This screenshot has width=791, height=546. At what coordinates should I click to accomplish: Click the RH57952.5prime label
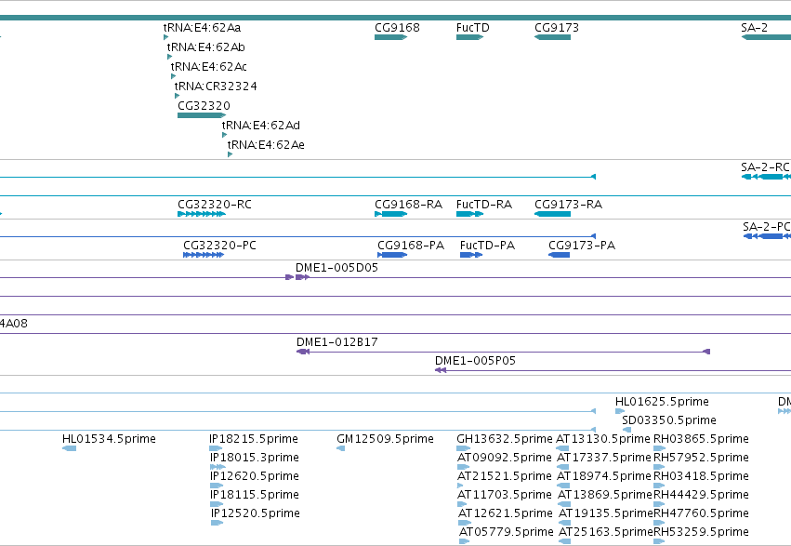click(701, 458)
